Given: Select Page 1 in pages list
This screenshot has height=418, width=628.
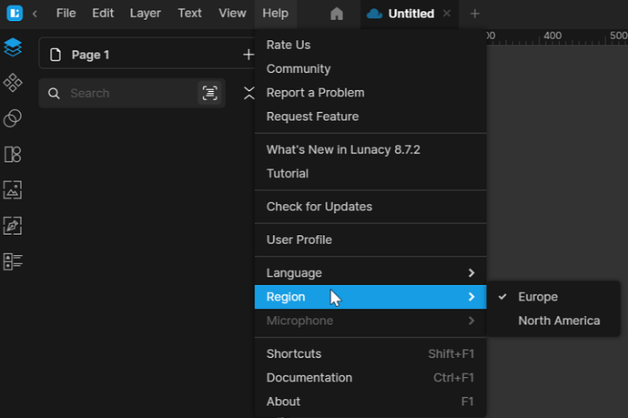Looking at the screenshot, I should click(x=90, y=55).
